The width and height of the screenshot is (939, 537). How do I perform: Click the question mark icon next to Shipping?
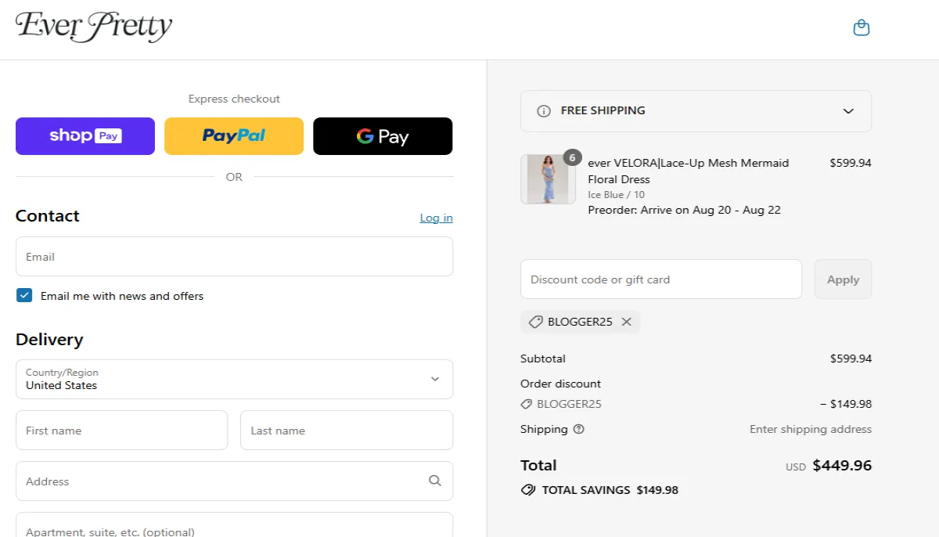pyautogui.click(x=577, y=429)
